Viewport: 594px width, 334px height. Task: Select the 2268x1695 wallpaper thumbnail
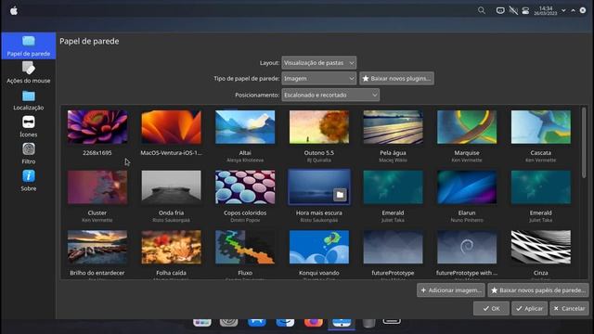point(97,127)
